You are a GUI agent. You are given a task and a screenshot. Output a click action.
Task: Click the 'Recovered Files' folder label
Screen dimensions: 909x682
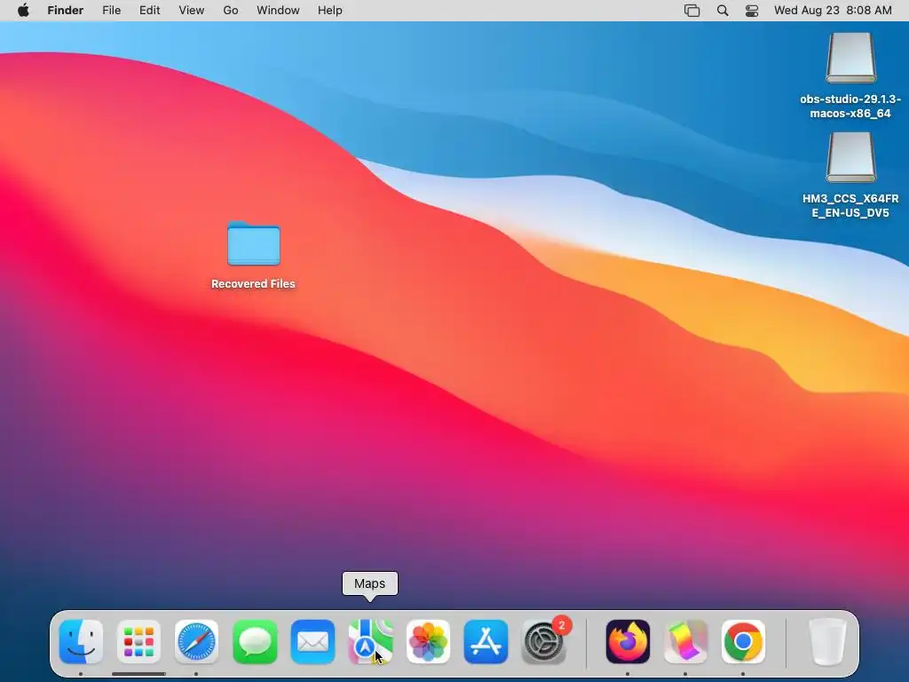tap(253, 283)
